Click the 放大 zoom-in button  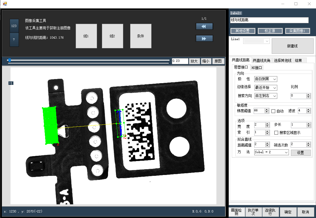click(194, 61)
